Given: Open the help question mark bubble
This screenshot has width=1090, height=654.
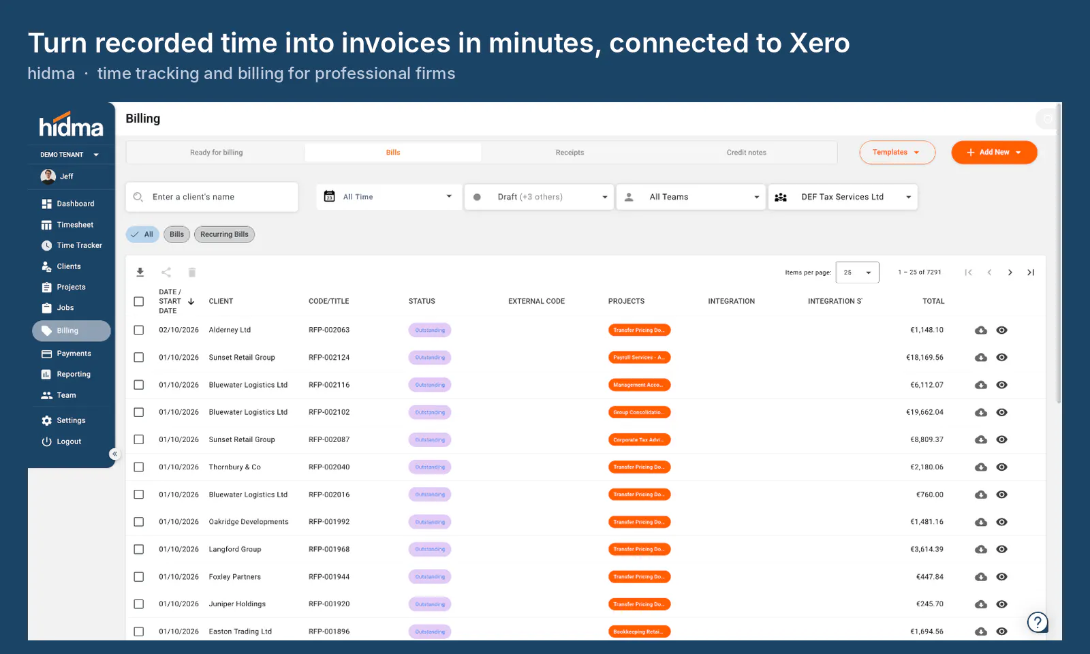Looking at the screenshot, I should [x=1038, y=622].
